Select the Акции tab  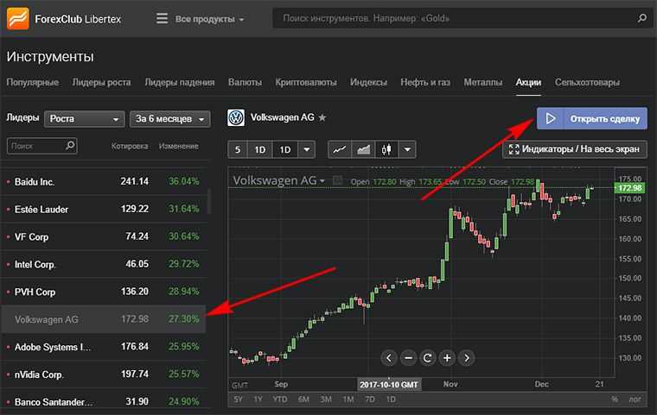[x=528, y=83]
